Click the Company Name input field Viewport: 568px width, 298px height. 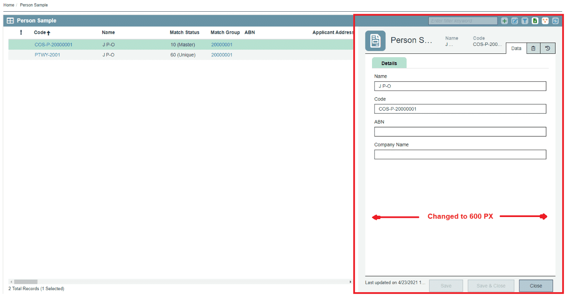460,154
